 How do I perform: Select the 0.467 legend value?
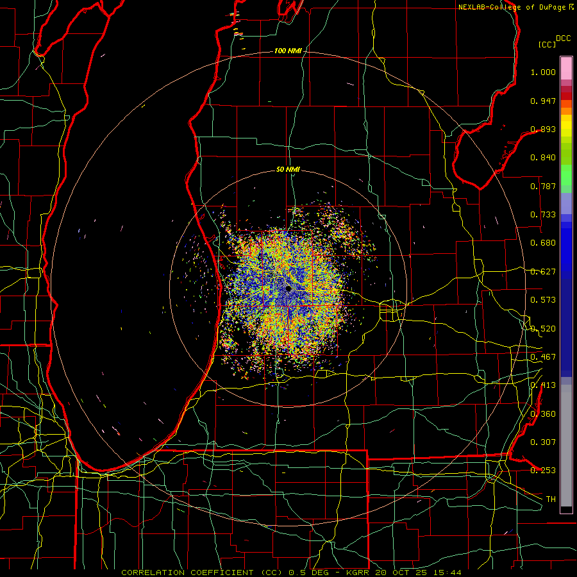(543, 357)
